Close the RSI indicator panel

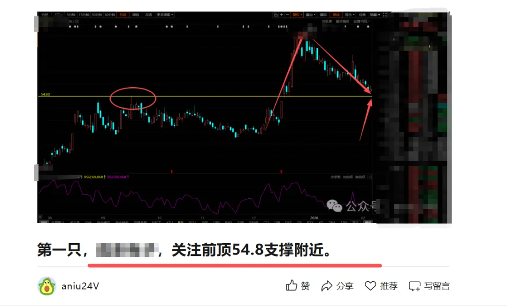coord(369,177)
